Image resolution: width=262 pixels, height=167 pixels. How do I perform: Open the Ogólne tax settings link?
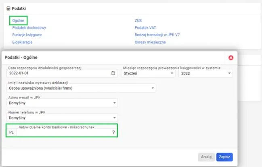(18, 21)
